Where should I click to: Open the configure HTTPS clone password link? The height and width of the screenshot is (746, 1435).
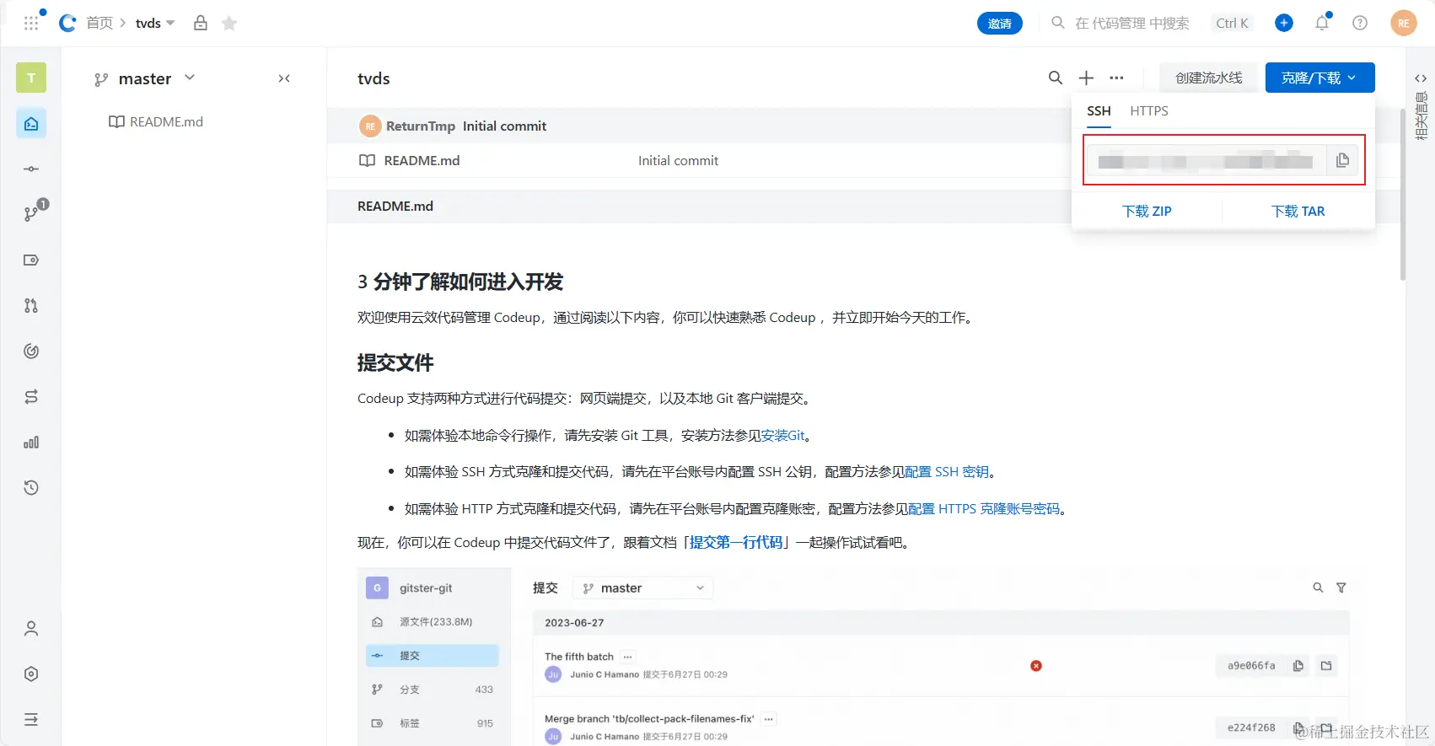pyautogui.click(x=984, y=509)
